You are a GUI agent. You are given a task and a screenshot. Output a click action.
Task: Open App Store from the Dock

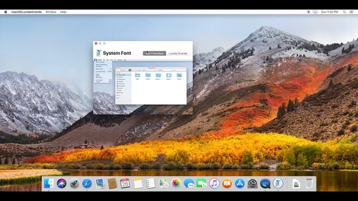click(x=240, y=183)
